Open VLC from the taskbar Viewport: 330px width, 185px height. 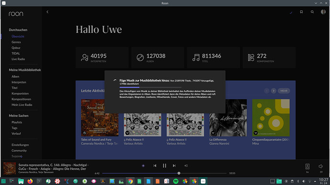tap(103, 181)
